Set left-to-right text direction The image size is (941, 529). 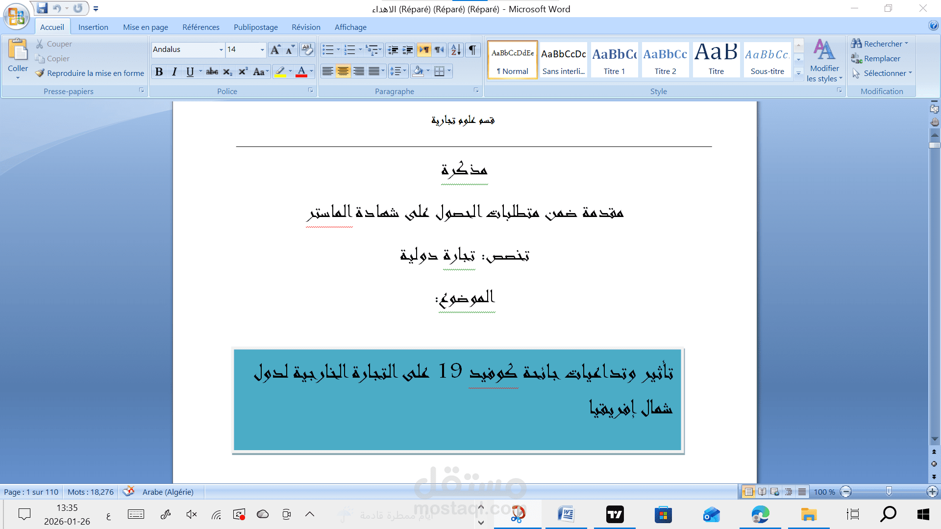[x=424, y=49]
